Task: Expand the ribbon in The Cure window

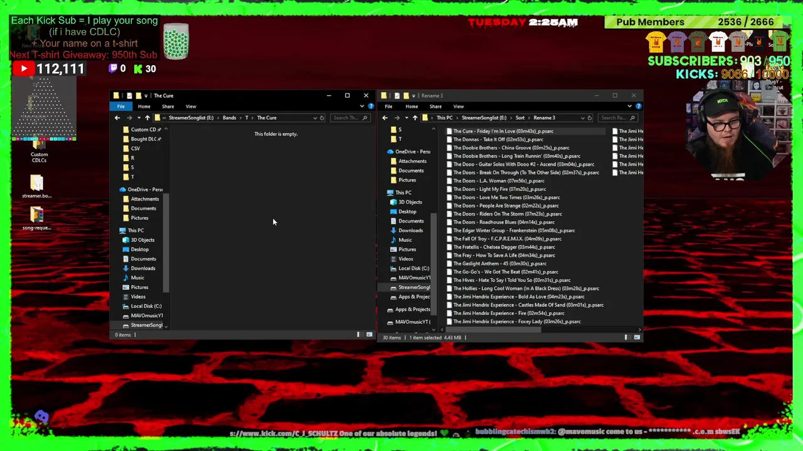Action: point(362,106)
